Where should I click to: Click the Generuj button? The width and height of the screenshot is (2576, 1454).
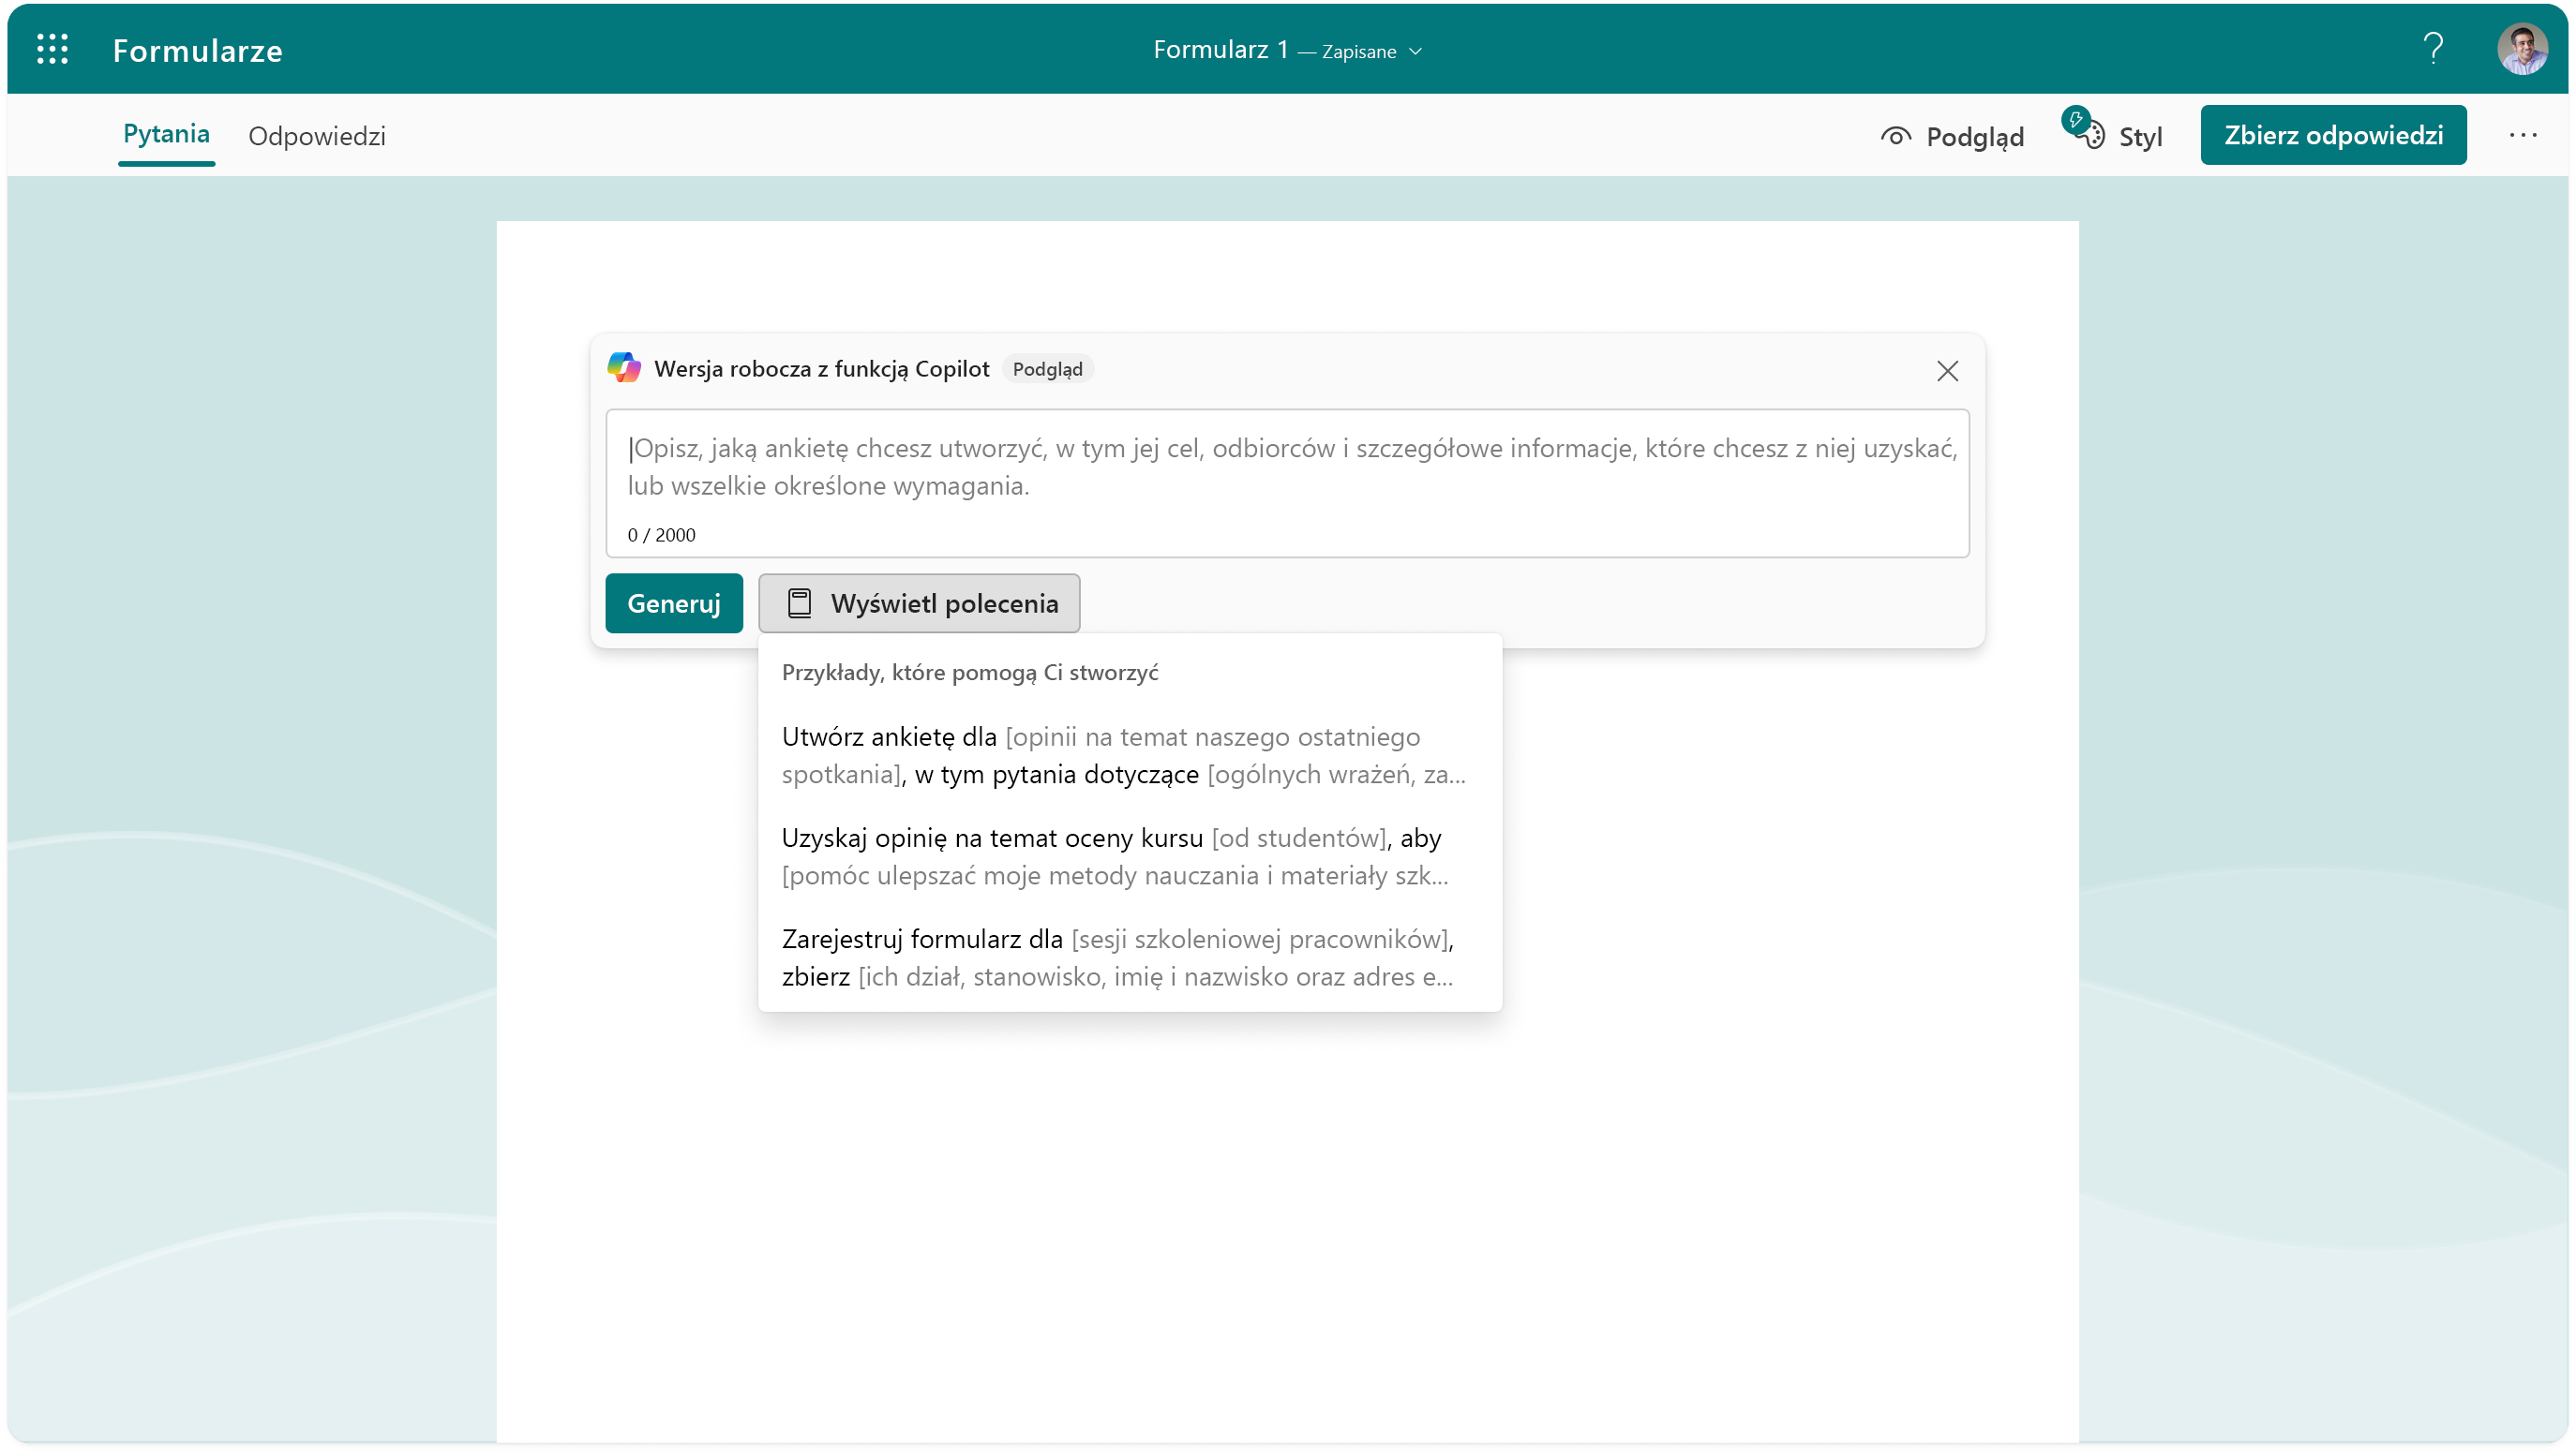673,603
